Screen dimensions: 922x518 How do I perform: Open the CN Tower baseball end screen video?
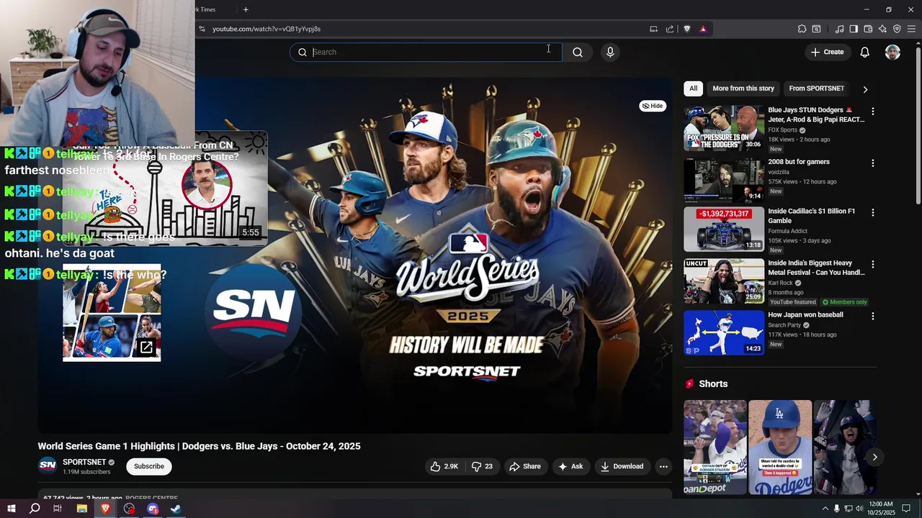[165, 188]
